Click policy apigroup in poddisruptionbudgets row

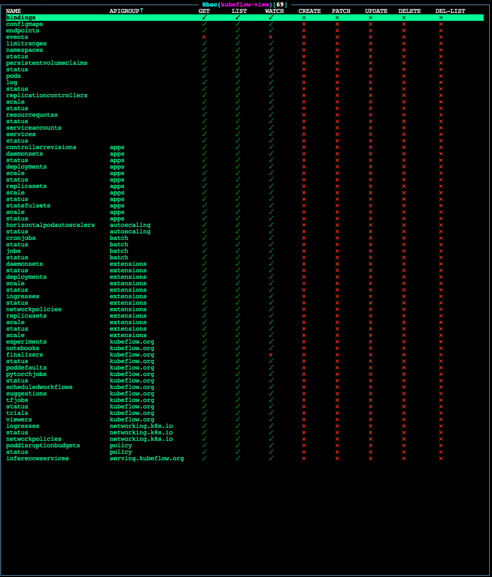121,445
